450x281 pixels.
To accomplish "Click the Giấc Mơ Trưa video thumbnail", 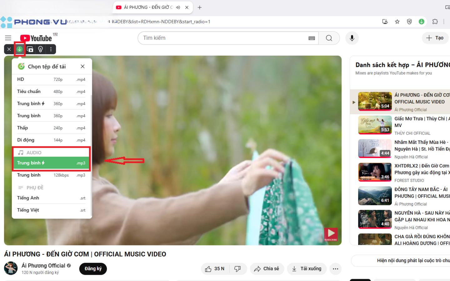I will point(375,125).
